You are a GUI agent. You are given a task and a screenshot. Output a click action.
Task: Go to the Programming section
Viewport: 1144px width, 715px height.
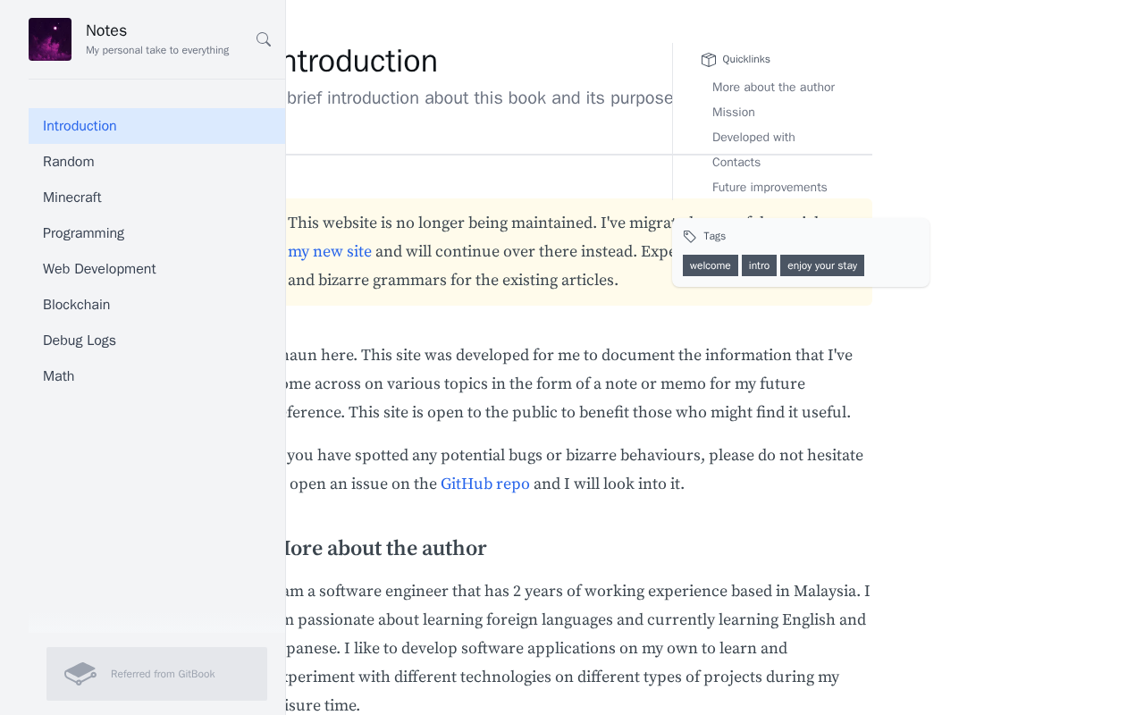(84, 233)
